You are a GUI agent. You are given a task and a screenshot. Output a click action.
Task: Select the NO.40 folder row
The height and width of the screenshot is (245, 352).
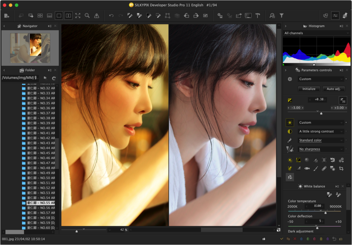click(39, 128)
